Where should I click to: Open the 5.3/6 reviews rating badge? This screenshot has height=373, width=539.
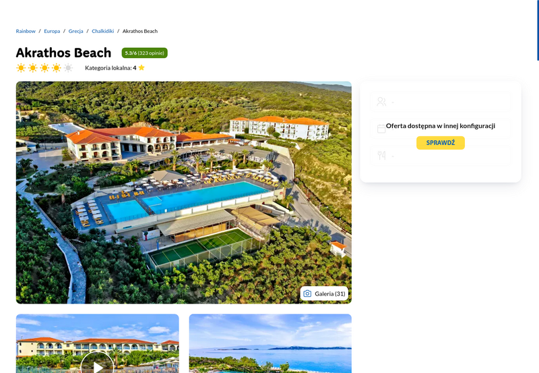(144, 53)
